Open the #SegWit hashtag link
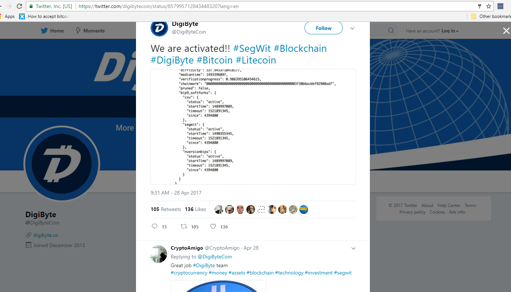The image size is (511, 292). 252,49
